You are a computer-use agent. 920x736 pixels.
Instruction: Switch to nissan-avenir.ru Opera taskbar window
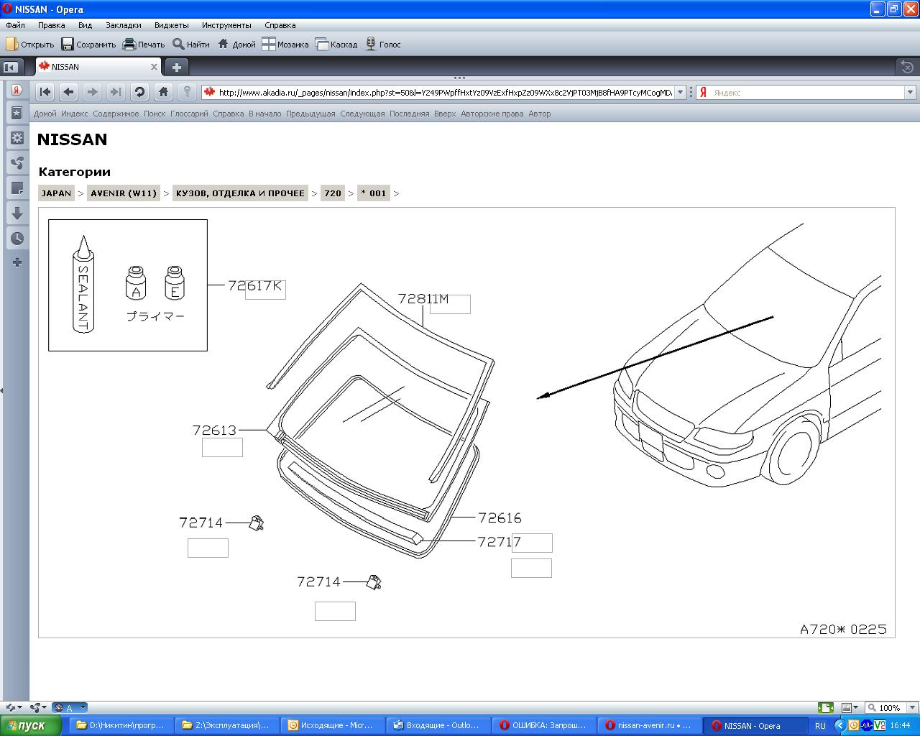(x=650, y=726)
